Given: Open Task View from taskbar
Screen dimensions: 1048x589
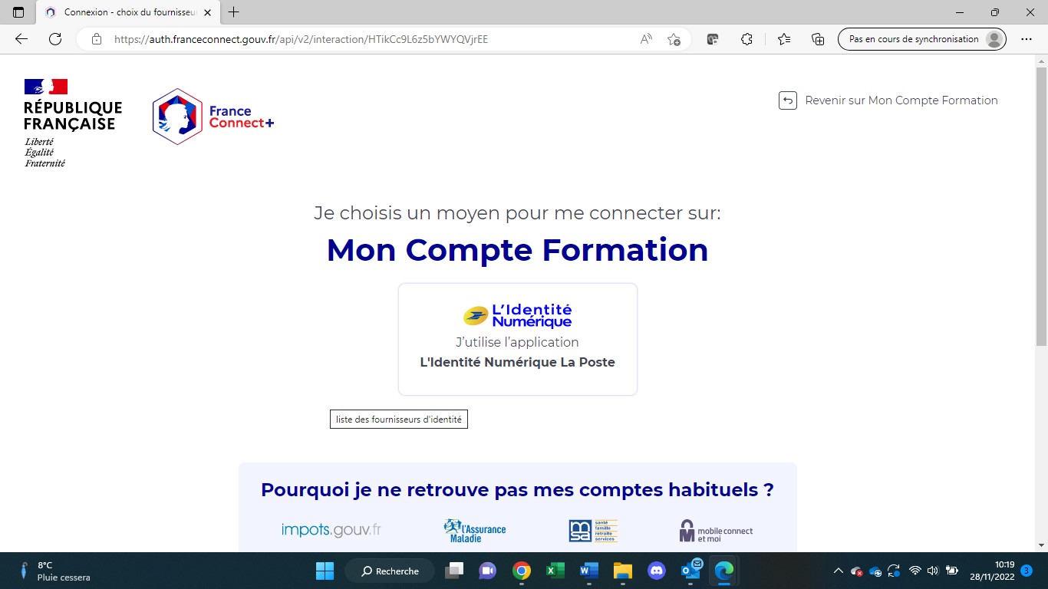Looking at the screenshot, I should (x=455, y=571).
